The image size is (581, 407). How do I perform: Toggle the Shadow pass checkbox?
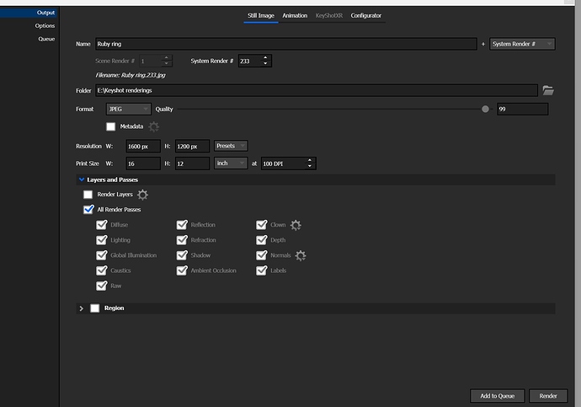coord(182,255)
